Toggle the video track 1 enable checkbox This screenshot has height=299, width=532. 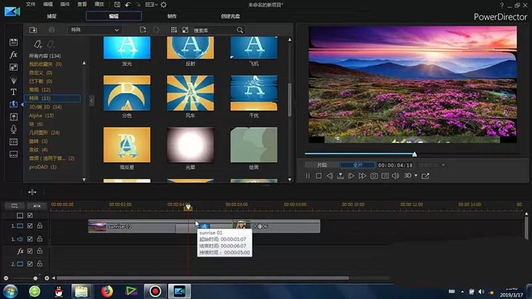coord(30,226)
